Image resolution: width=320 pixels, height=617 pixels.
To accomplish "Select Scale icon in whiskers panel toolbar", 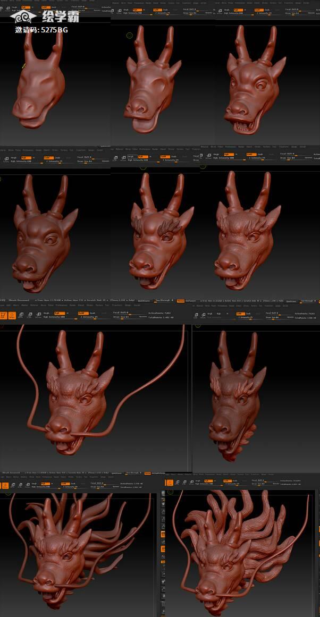I will [30, 315].
